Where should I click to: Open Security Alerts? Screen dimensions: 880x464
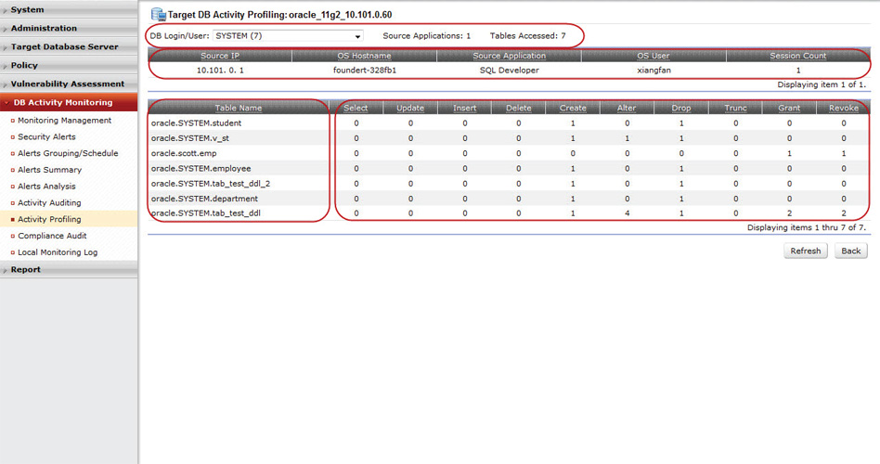tap(46, 137)
